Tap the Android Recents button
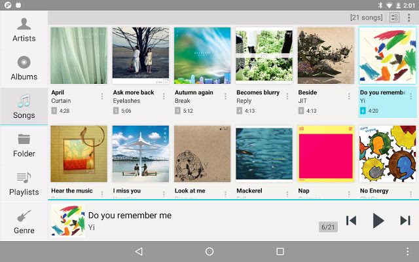This screenshot has width=419, height=262. 280,252
